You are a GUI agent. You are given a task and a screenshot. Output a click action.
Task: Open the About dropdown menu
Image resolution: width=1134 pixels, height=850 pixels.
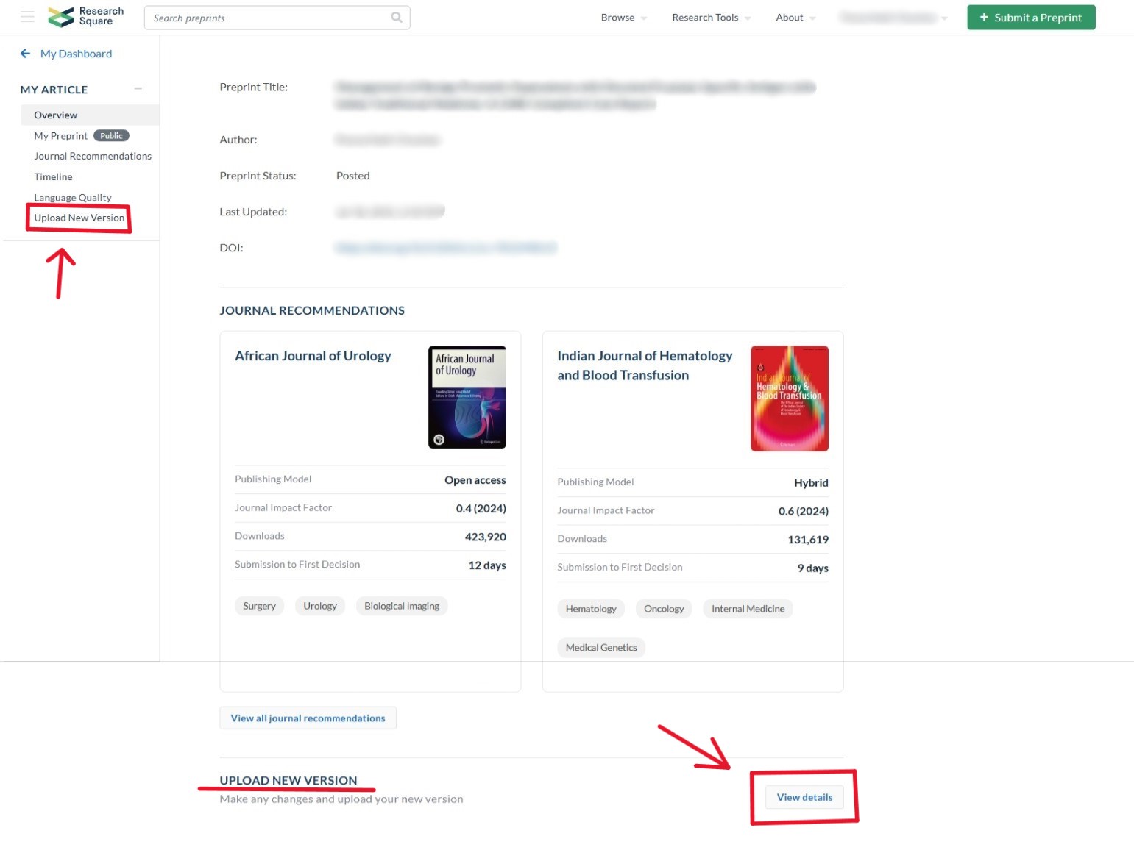coord(795,18)
